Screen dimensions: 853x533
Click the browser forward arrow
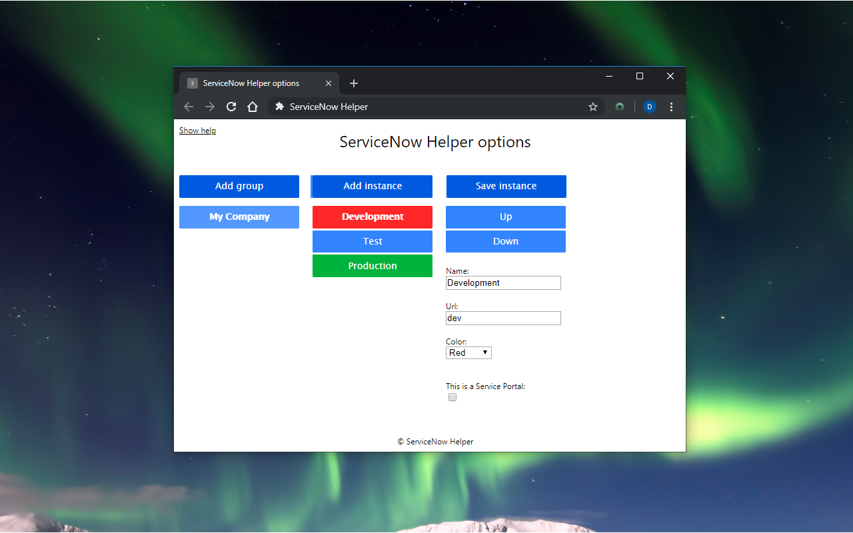[x=210, y=107]
